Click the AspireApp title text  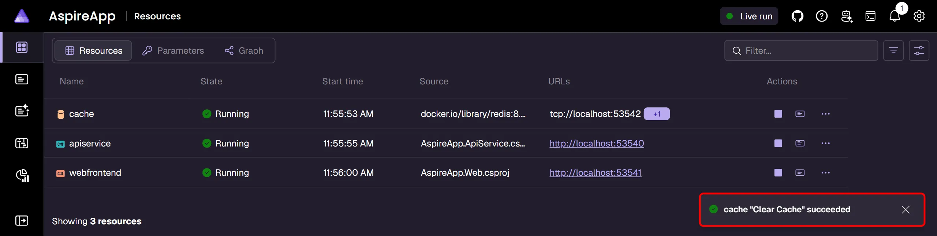(82, 16)
